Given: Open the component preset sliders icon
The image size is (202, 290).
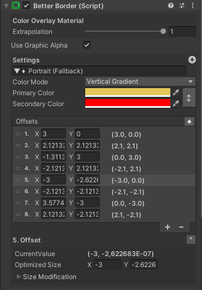Looking at the screenshot, I should (x=182, y=5).
